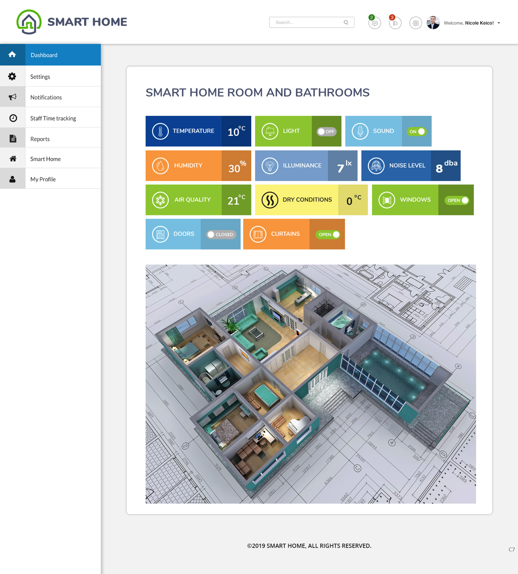The height and width of the screenshot is (574, 518).
Task: Click the Humidity droplet icon
Action: pos(160,166)
